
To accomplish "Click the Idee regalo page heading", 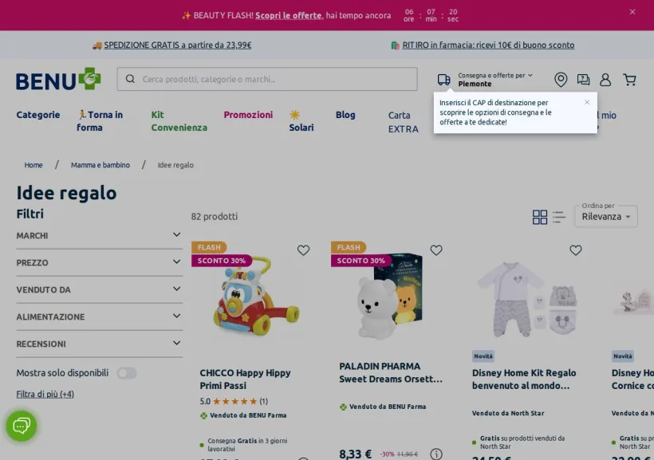I will pos(66,193).
